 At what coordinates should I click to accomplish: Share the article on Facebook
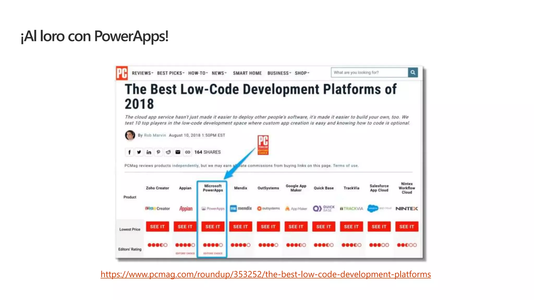click(x=129, y=152)
